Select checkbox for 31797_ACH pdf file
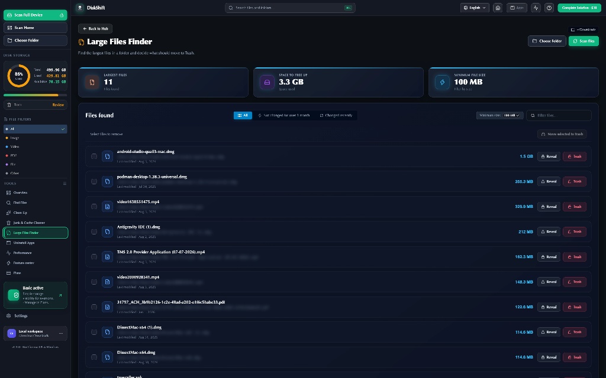The image size is (606, 378). coord(94,307)
